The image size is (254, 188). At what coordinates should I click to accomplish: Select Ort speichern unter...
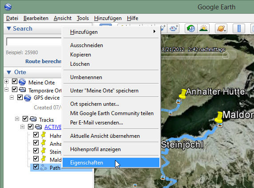point(111,104)
